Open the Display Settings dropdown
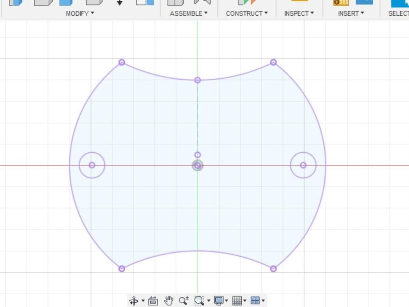409x307 pixels. tap(226, 300)
